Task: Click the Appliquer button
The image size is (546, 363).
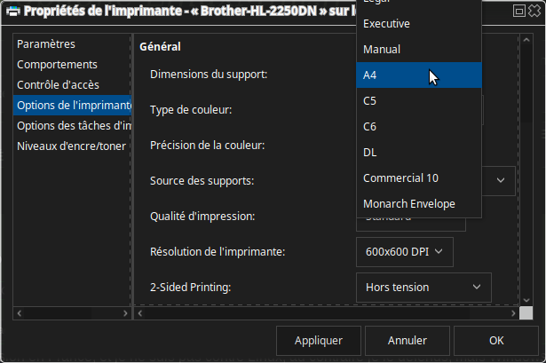Action: point(319,340)
